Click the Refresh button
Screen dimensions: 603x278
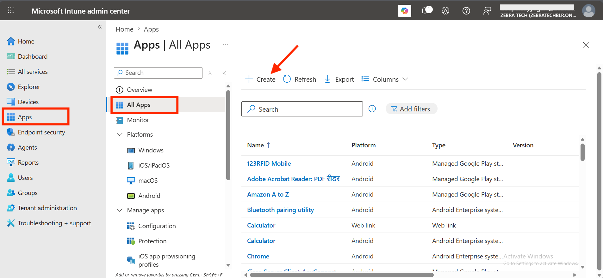pyautogui.click(x=300, y=79)
